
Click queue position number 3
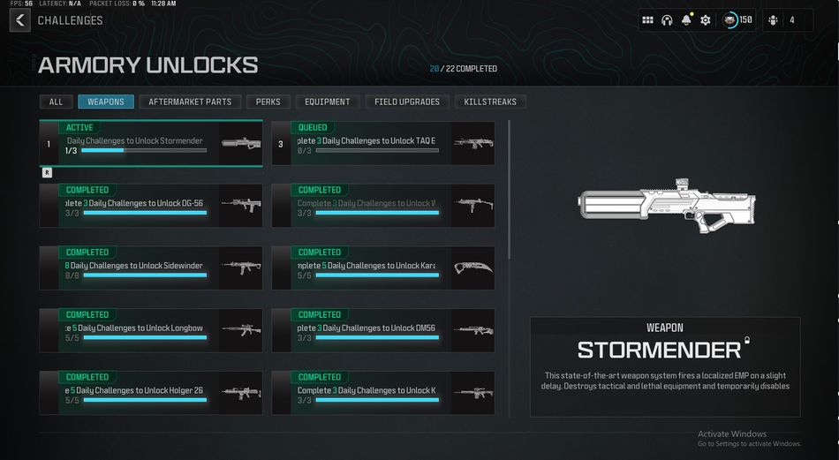tap(281, 144)
